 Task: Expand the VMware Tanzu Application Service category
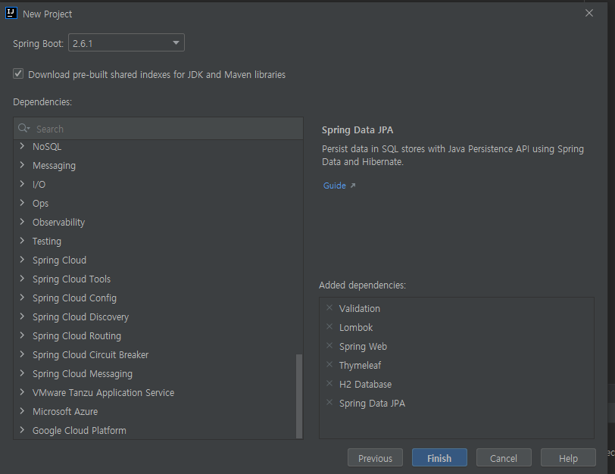pyautogui.click(x=23, y=392)
